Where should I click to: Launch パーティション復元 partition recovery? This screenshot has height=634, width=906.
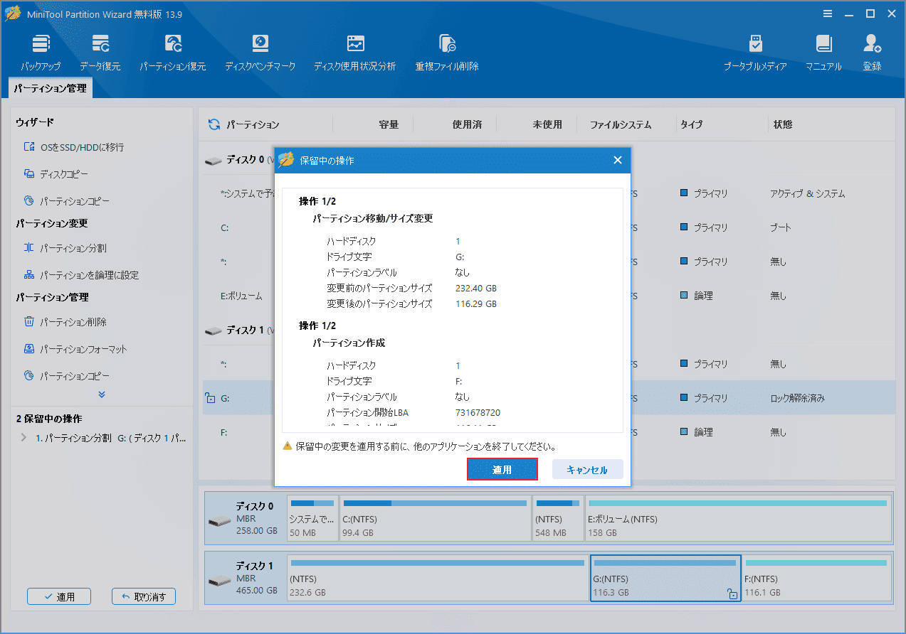pos(173,52)
